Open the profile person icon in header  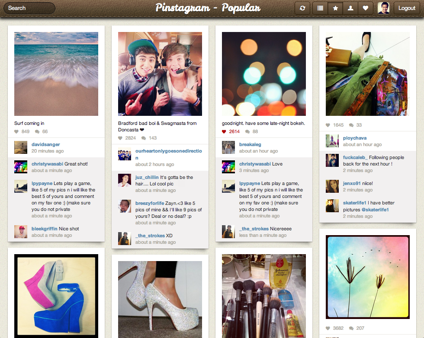coord(350,8)
